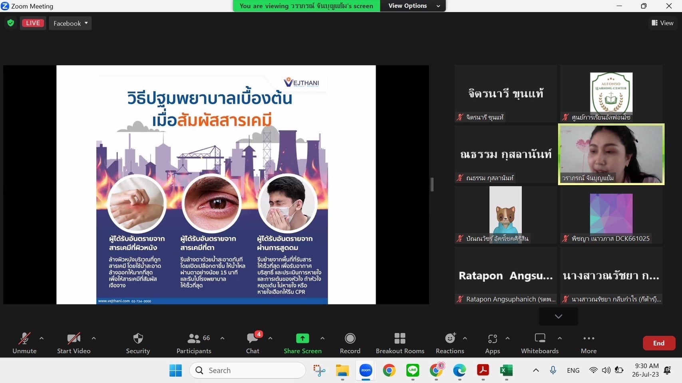
Task: Open the Whiteboards tool
Action: point(540,343)
